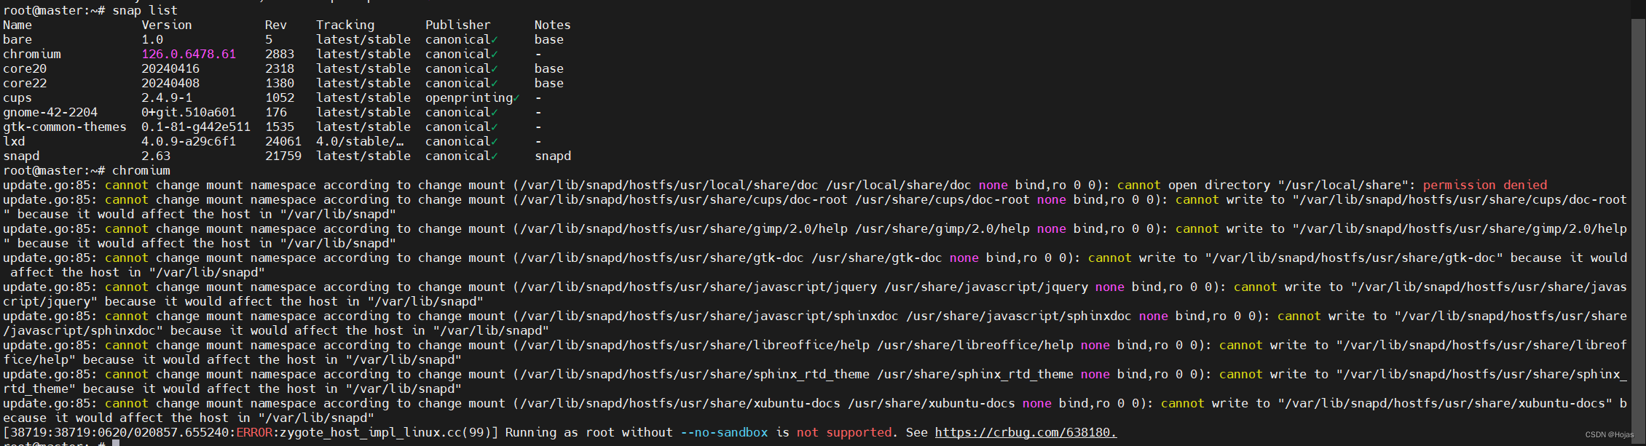Select the chromium version 126.0.6478.61

coord(189,55)
